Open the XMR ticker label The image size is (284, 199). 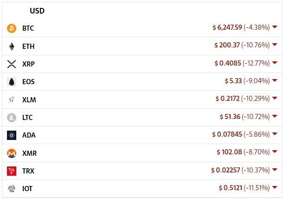[x=29, y=153]
